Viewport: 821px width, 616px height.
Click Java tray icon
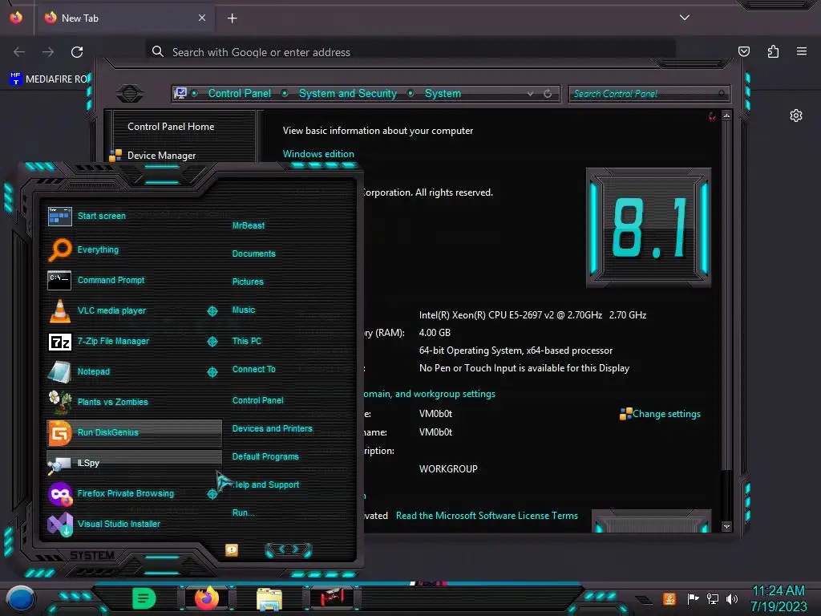(x=669, y=598)
